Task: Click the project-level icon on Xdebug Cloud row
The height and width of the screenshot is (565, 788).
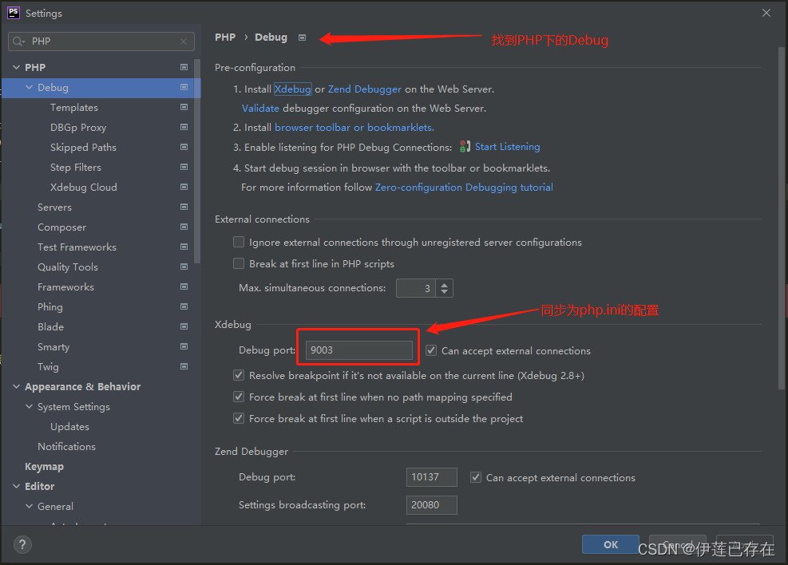Action: [x=184, y=187]
